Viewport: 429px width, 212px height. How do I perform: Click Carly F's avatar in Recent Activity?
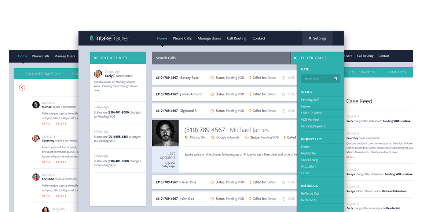click(98, 73)
